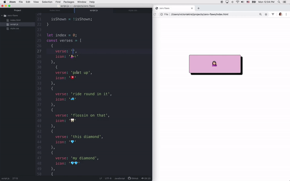
Task: Open a new browser tab
Action: 199,8
